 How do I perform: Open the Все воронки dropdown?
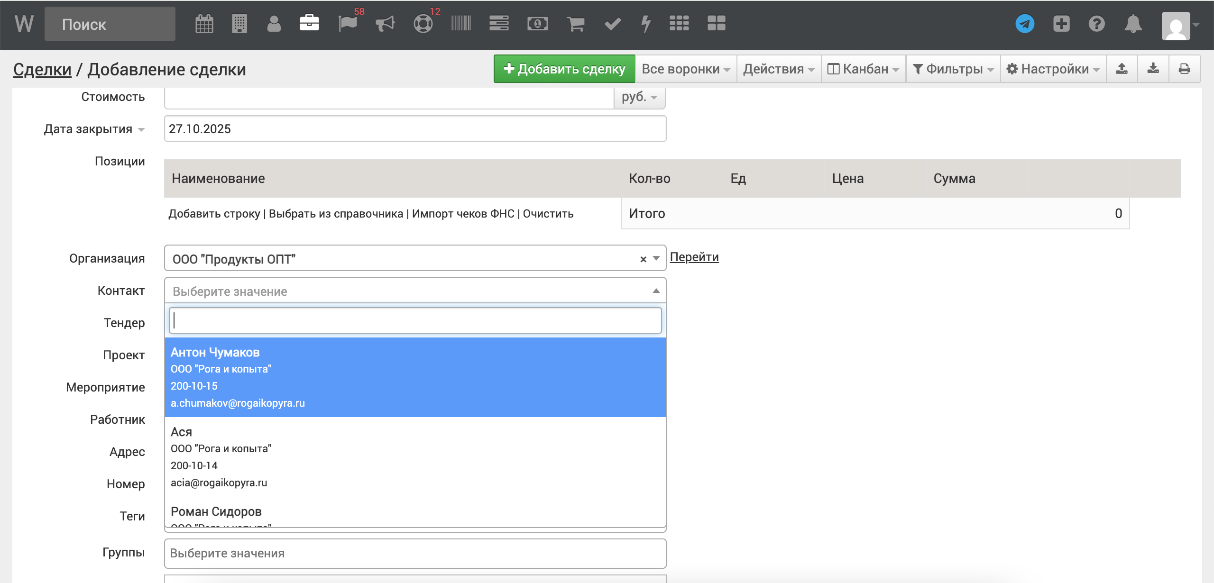click(685, 69)
